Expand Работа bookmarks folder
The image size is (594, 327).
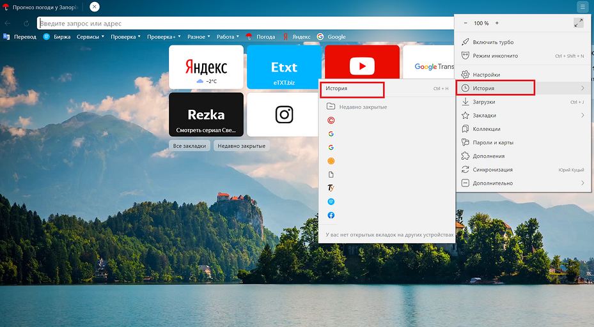[x=228, y=36]
